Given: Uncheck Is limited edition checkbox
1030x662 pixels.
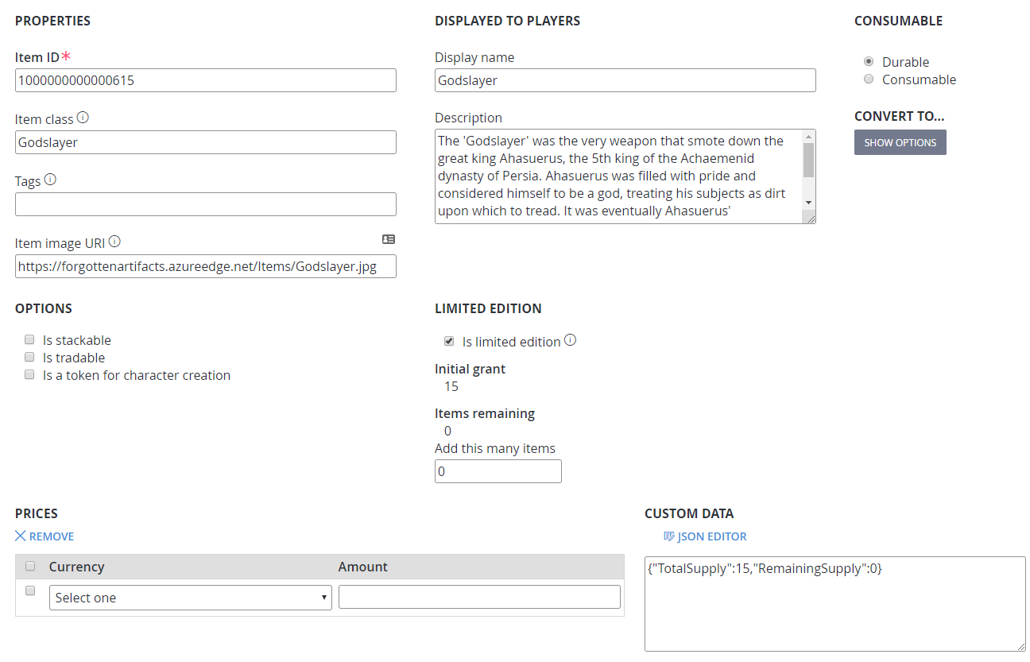Looking at the screenshot, I should coord(449,341).
